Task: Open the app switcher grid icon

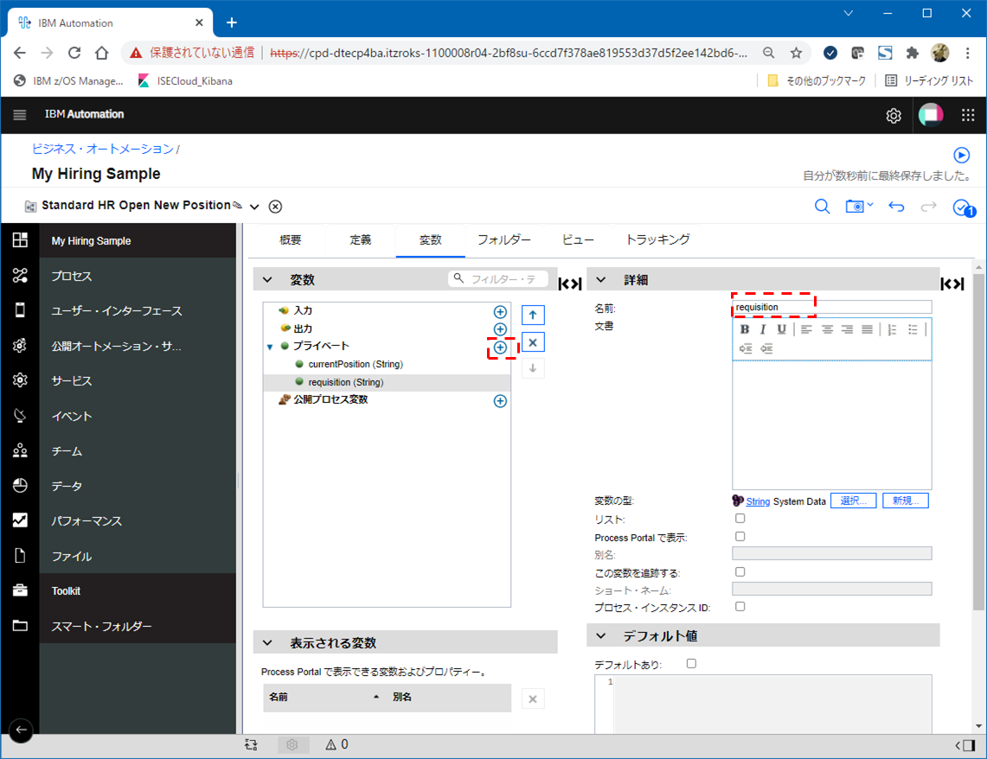Action: [x=967, y=114]
